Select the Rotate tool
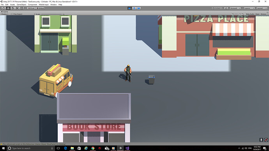Viewport: 269px width, 151px height. pos(12,8)
